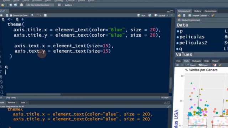Select the Plots tab

(x=186, y=61)
